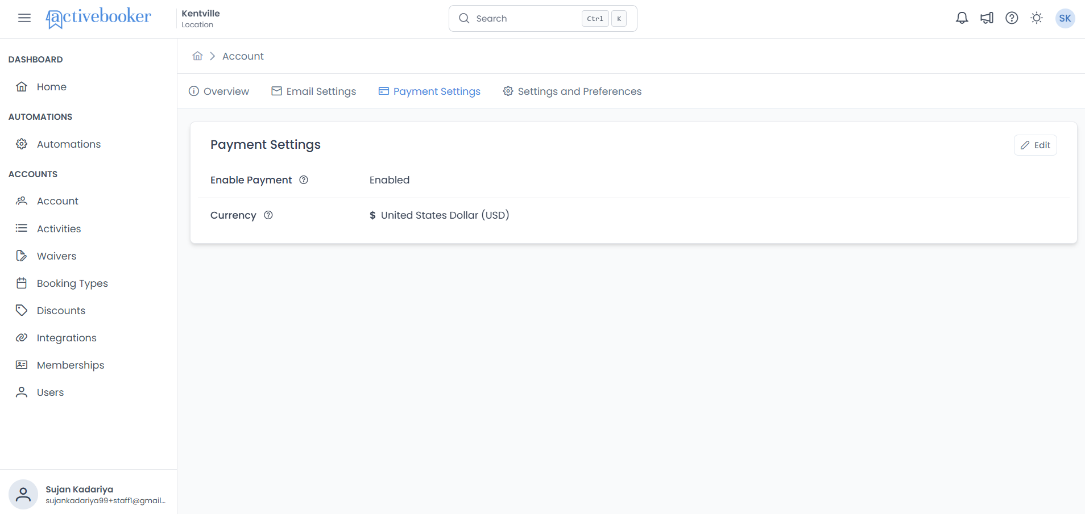Click the Email Settings envelope icon

click(x=277, y=91)
